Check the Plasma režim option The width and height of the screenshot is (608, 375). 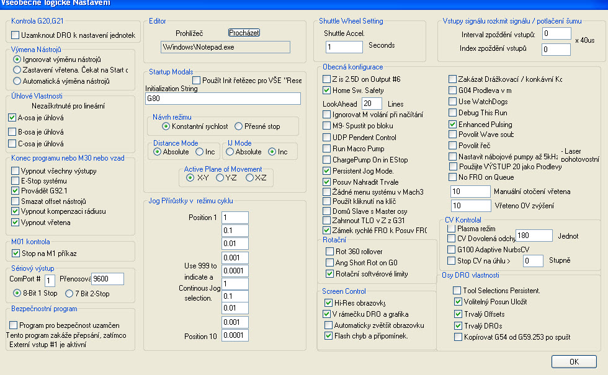(x=452, y=229)
